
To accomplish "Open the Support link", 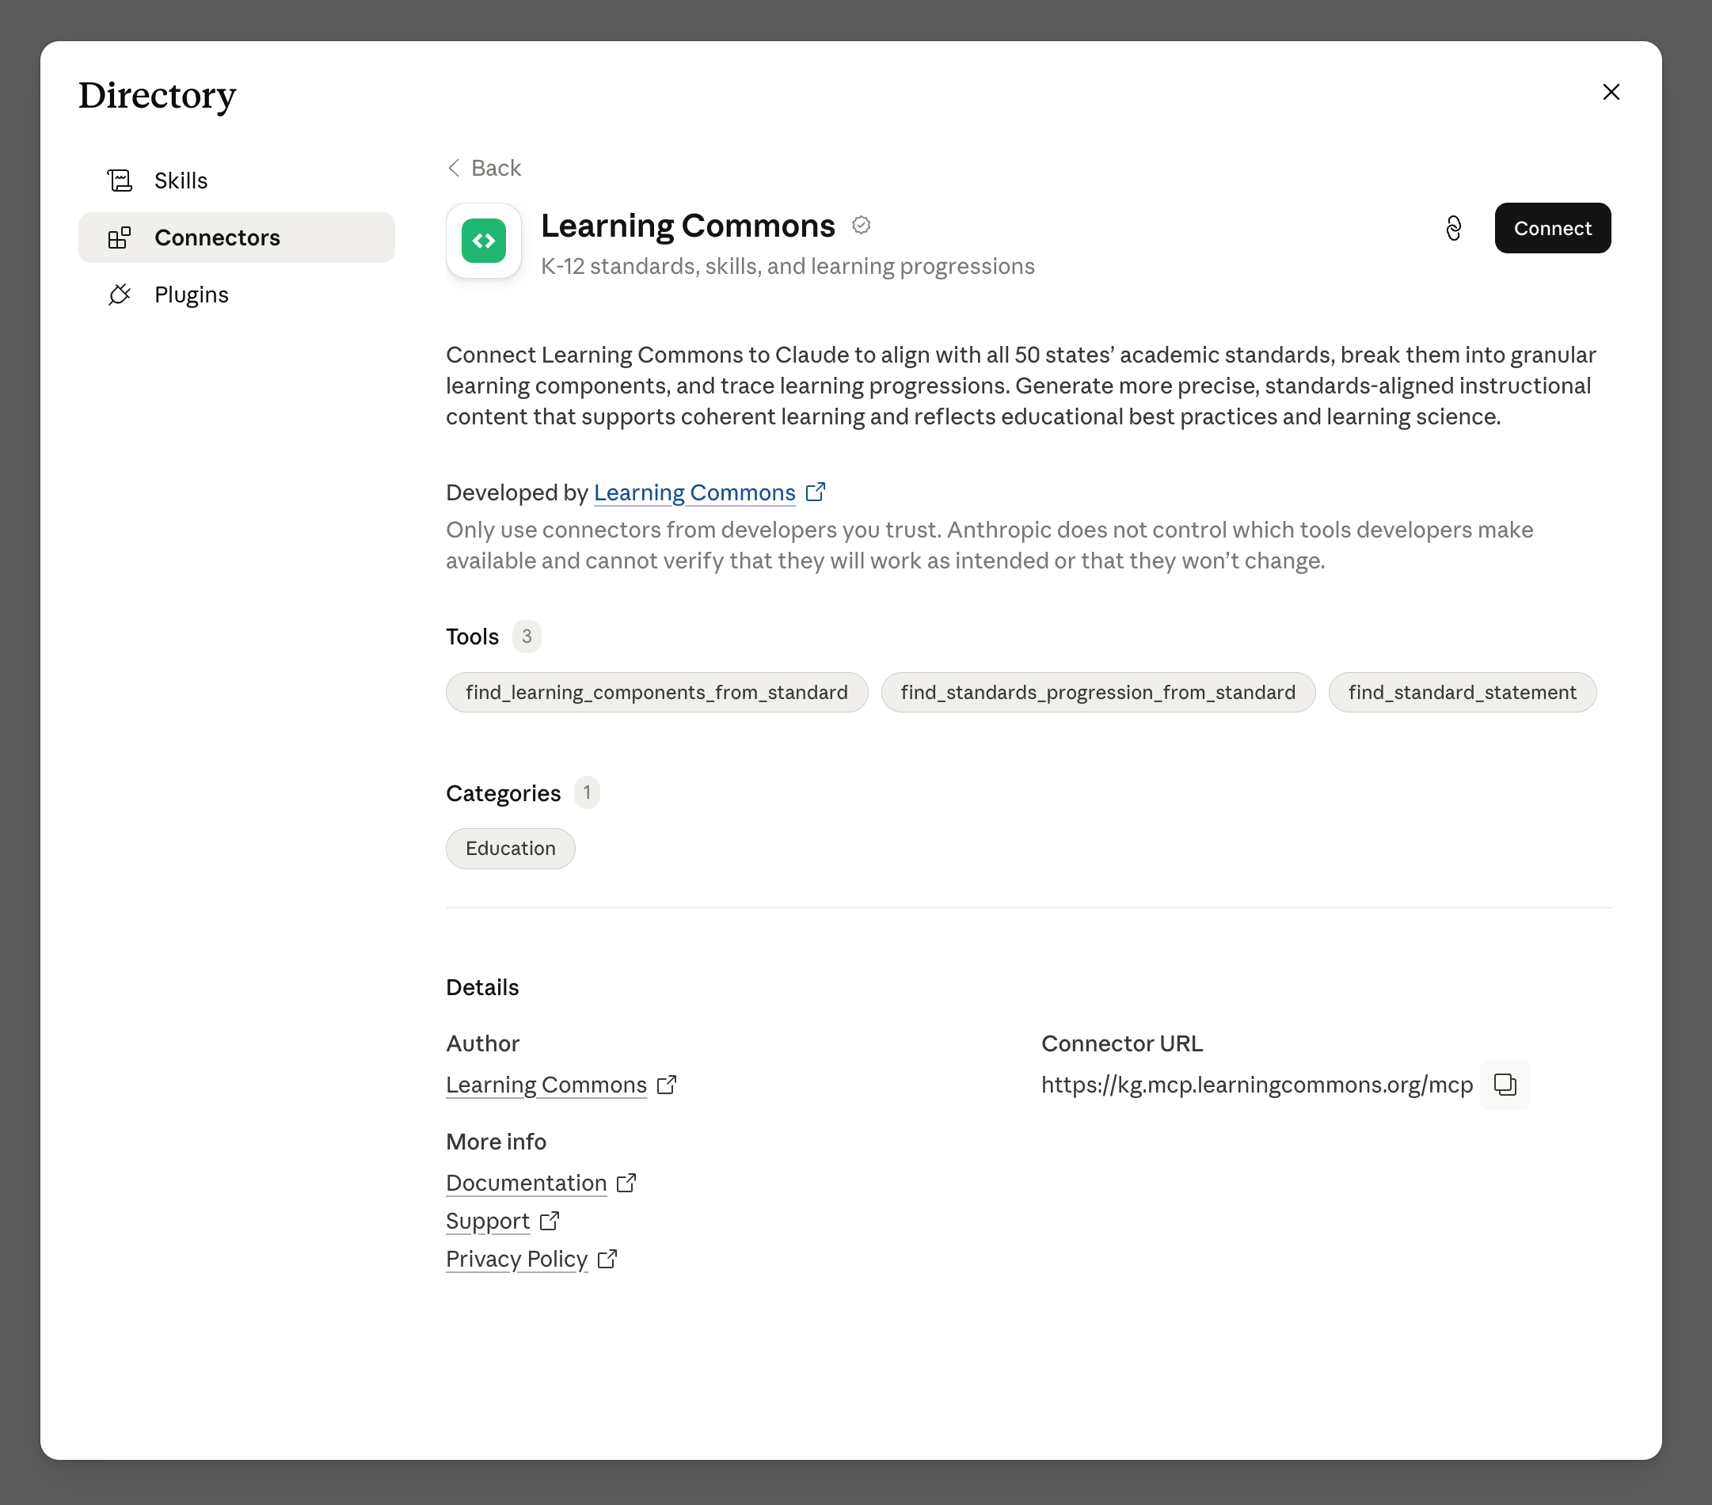I will [488, 1222].
